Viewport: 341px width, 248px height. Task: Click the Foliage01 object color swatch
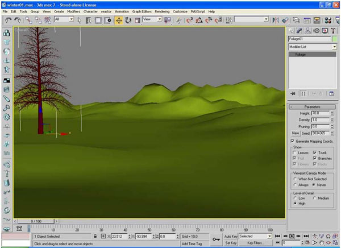coord(335,39)
